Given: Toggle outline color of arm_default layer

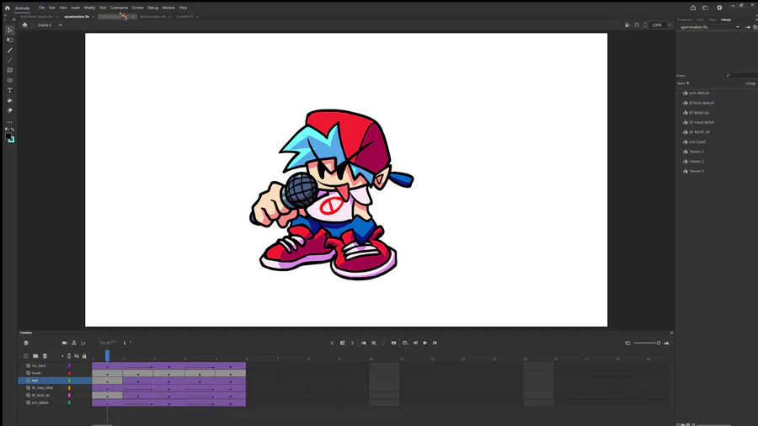Looking at the screenshot, I should coord(69,402).
